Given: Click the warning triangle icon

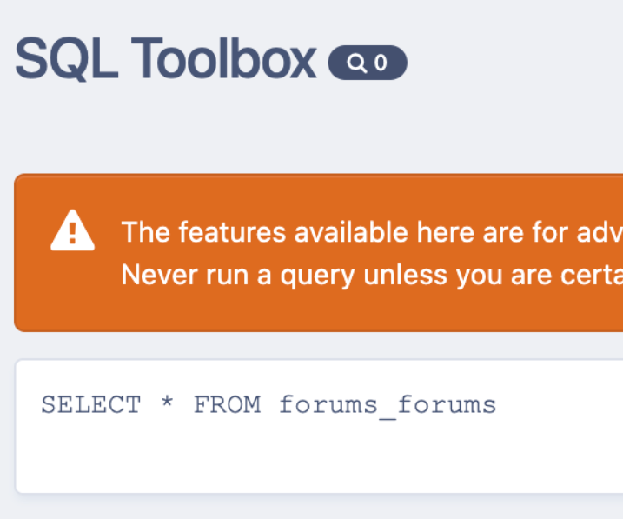Looking at the screenshot, I should (73, 230).
